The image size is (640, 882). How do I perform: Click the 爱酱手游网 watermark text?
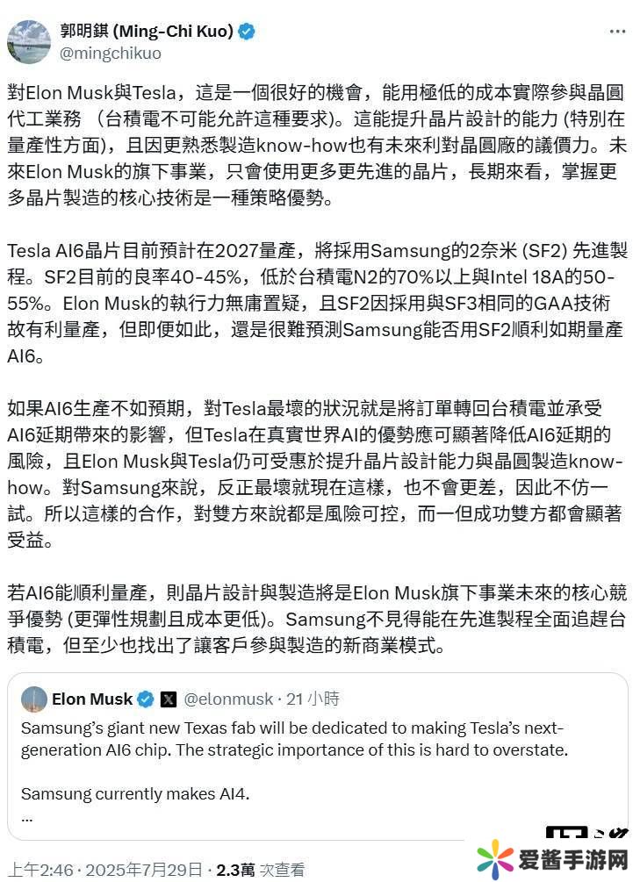pos(571,859)
